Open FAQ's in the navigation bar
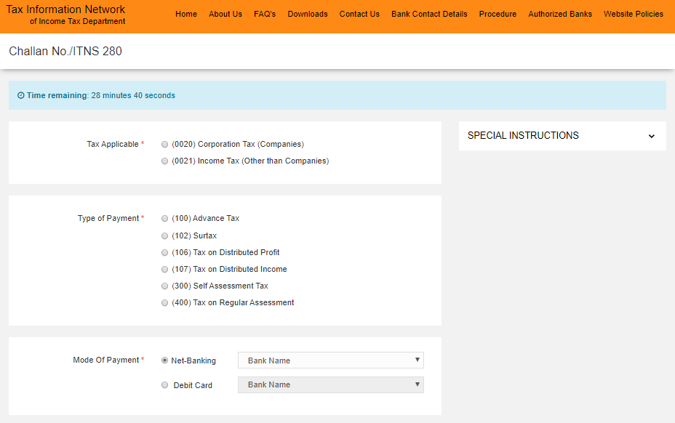The width and height of the screenshot is (675, 423). tap(265, 14)
